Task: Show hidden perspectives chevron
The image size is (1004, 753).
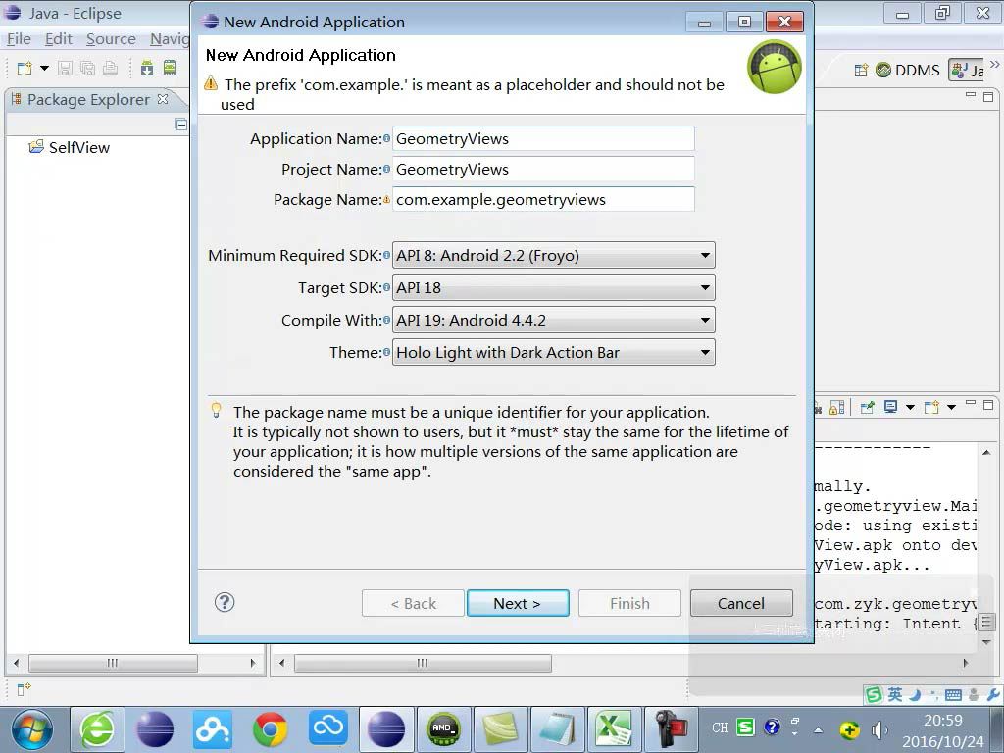Action: pyautogui.click(x=994, y=64)
